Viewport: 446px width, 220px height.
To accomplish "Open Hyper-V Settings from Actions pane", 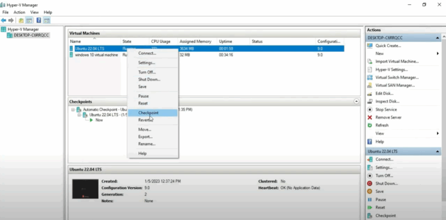I will pyautogui.click(x=392, y=70).
